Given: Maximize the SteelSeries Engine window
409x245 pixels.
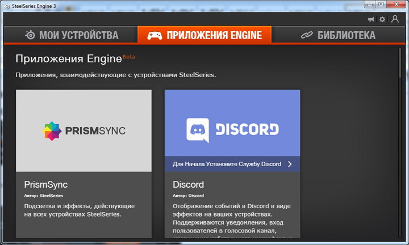Looking at the screenshot, I should coord(381,5).
